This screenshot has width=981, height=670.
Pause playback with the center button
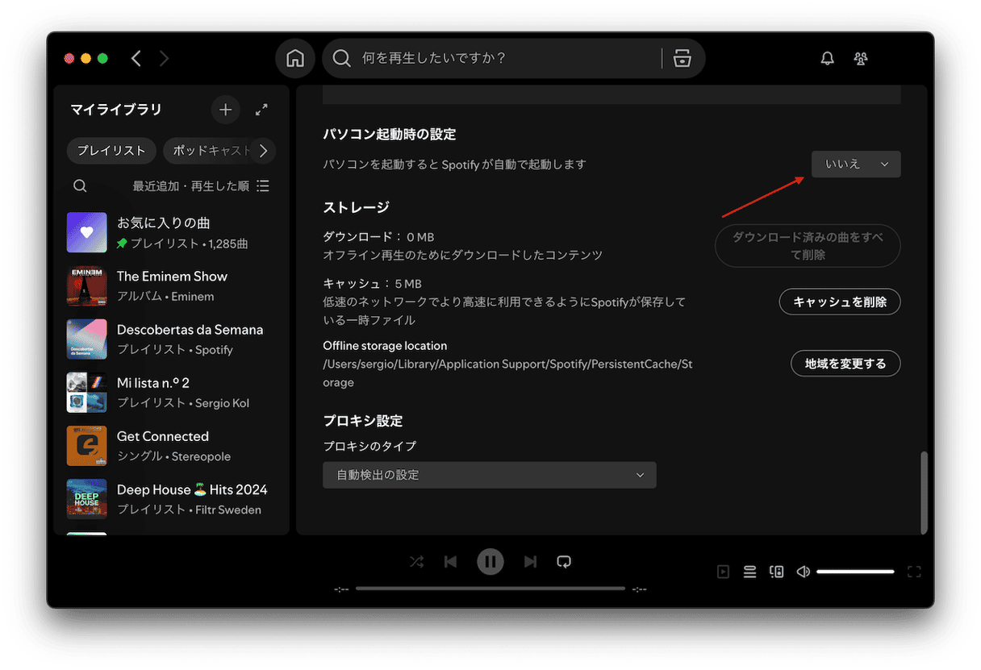pyautogui.click(x=490, y=562)
